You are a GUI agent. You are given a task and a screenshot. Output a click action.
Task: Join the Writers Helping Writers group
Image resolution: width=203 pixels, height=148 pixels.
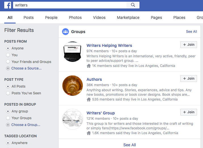click(189, 45)
